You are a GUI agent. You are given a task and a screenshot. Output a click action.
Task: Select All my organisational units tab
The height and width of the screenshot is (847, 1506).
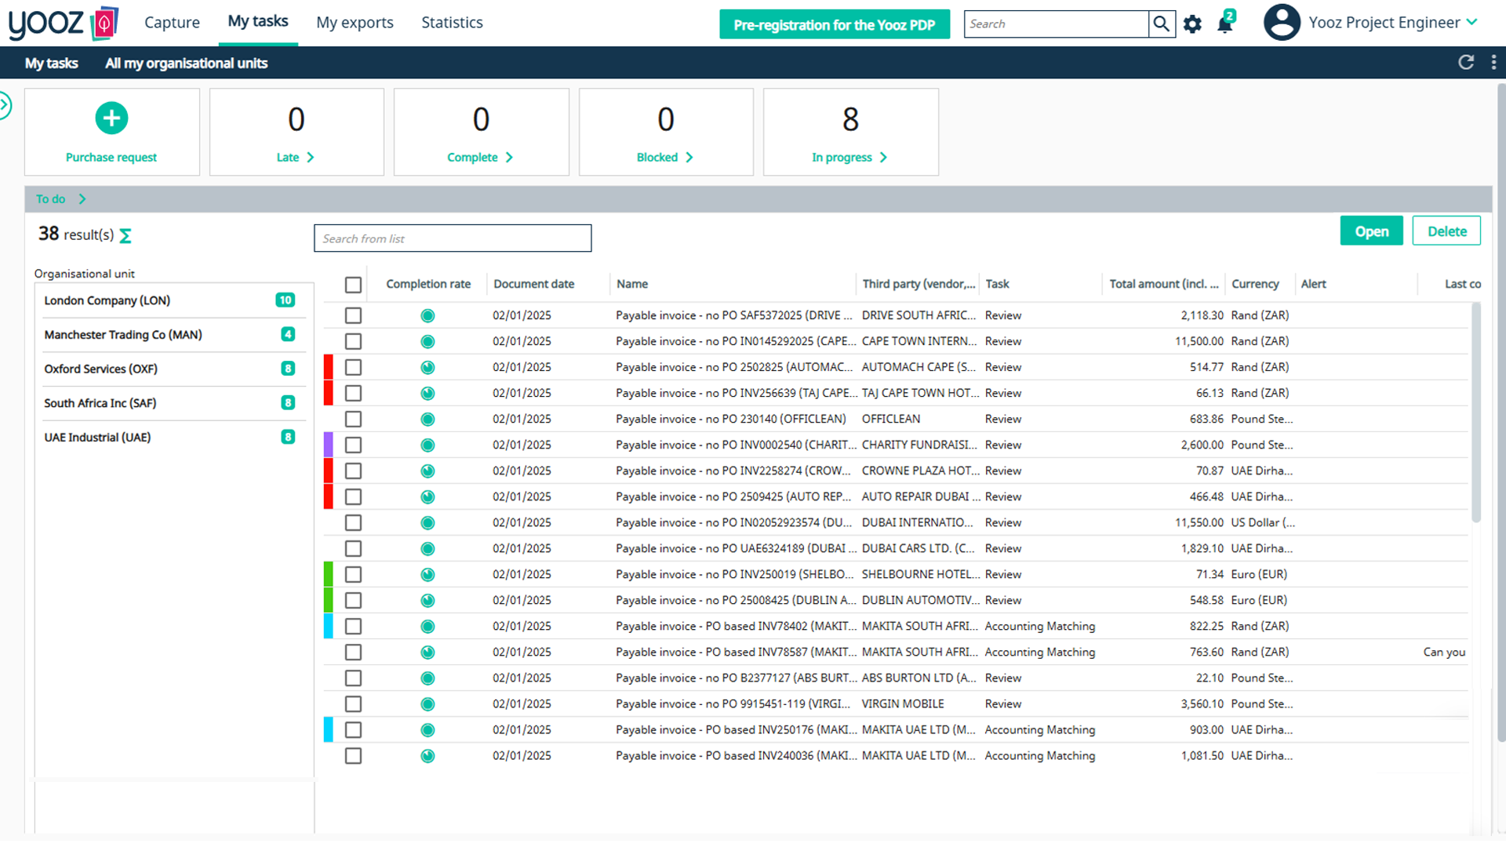[186, 64]
